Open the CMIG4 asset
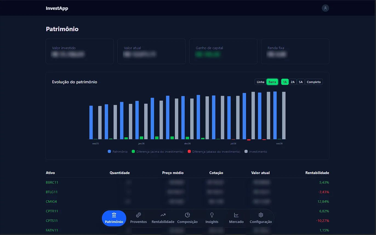This screenshot has height=235, width=376. tap(51, 201)
